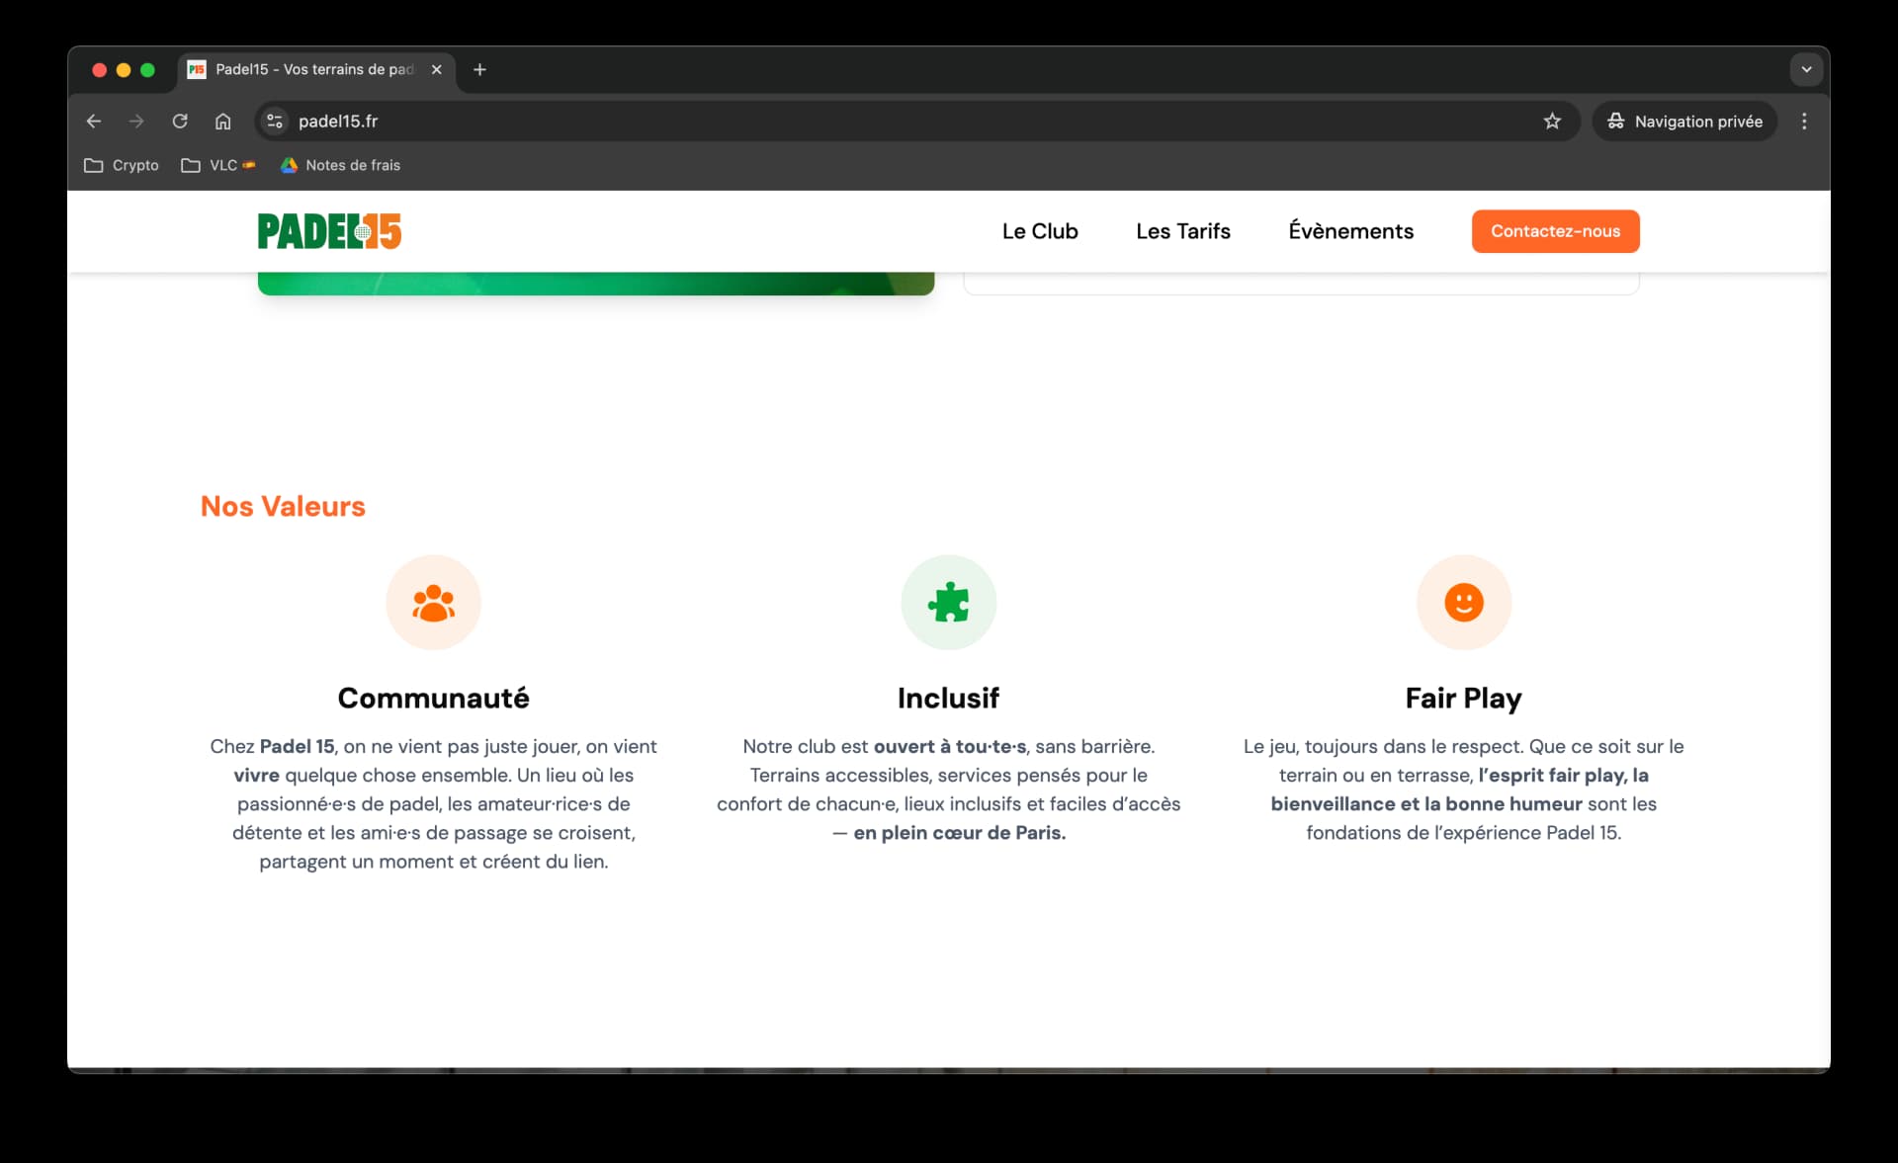Click the Padel15 logo in header
Screen dimensions: 1898x1163
329,231
